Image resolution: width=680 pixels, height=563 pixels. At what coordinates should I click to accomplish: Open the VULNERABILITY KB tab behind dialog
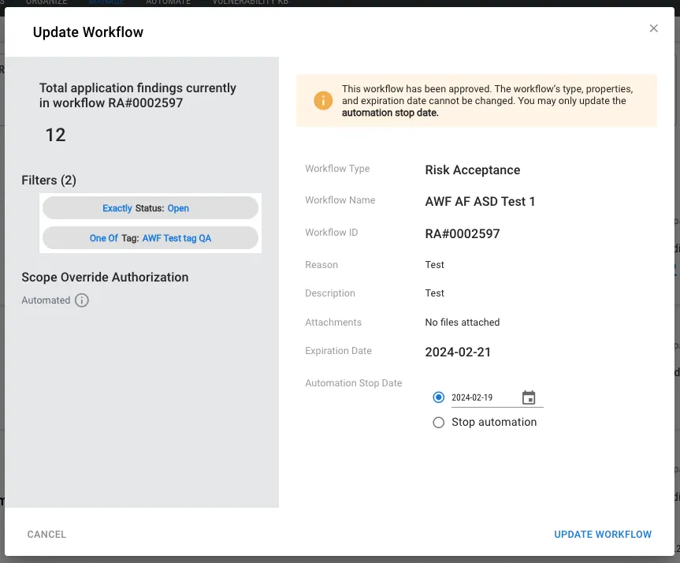(x=251, y=2)
